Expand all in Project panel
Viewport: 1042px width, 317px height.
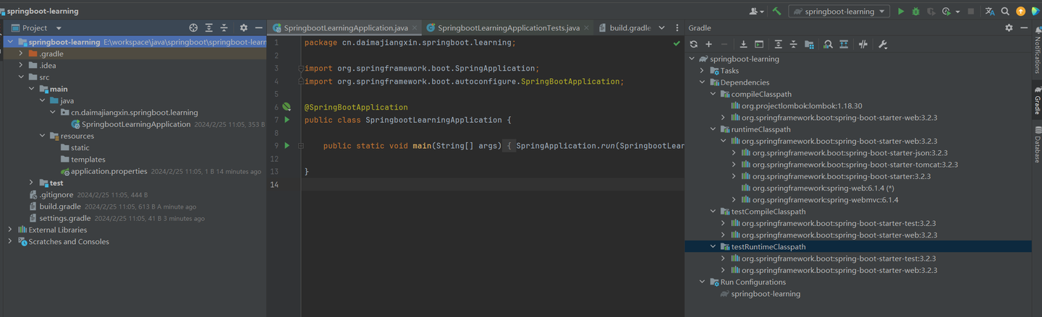[208, 27]
